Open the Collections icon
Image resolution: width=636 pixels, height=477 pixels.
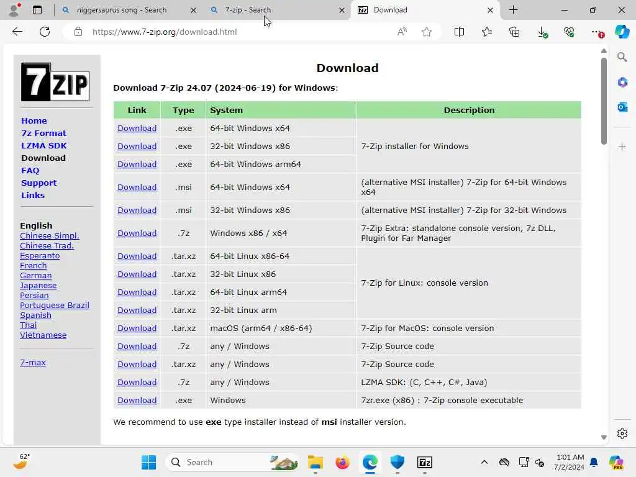[514, 32]
